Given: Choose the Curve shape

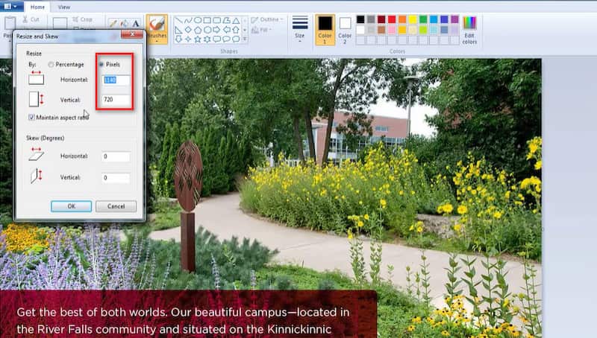Looking at the screenshot, I should (188, 20).
